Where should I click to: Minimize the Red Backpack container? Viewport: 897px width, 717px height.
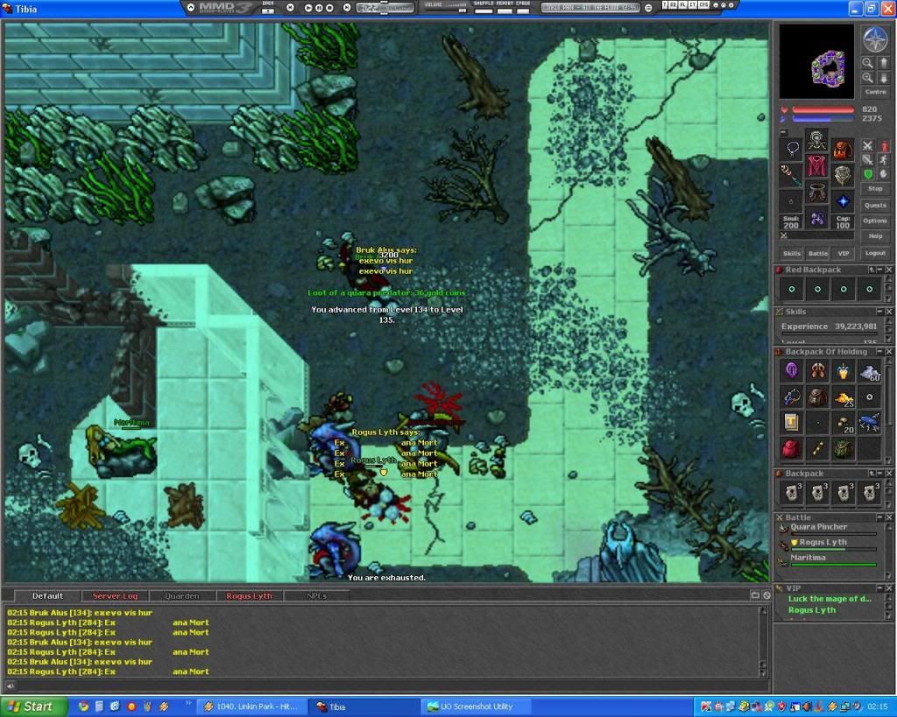coord(879,270)
